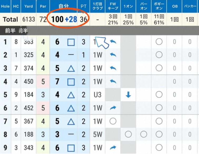The width and height of the screenshot is (199, 154).
Task: Open the U3 club selection for hole 5
Action: point(98,95)
